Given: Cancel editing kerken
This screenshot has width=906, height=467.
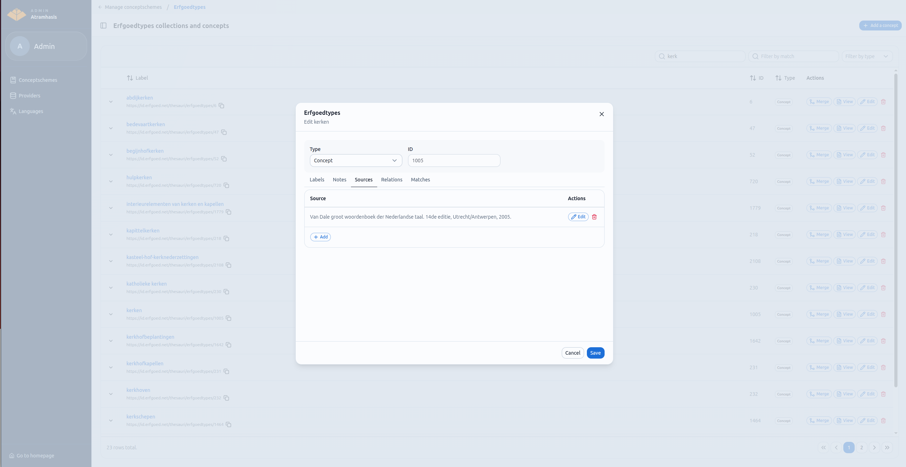Looking at the screenshot, I should pyautogui.click(x=572, y=353).
